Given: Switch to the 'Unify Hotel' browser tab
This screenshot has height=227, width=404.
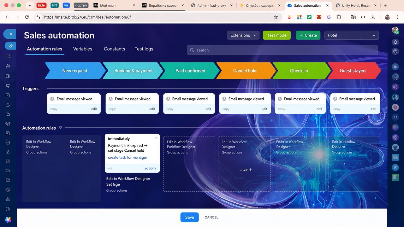Looking at the screenshot, I should (356, 5).
